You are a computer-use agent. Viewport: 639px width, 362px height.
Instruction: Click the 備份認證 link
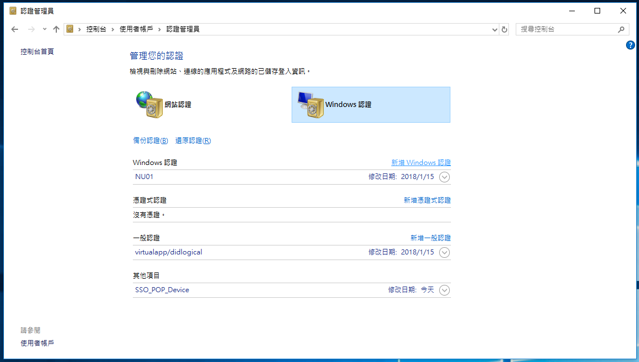[x=150, y=141]
